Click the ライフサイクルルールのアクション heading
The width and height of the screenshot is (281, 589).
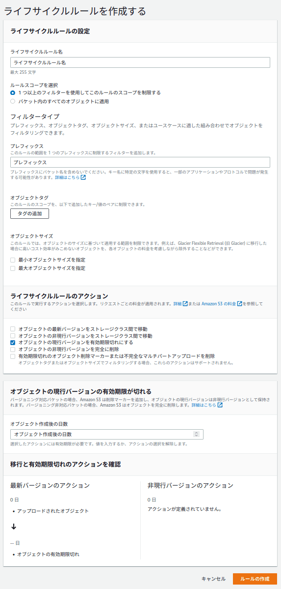59,295
